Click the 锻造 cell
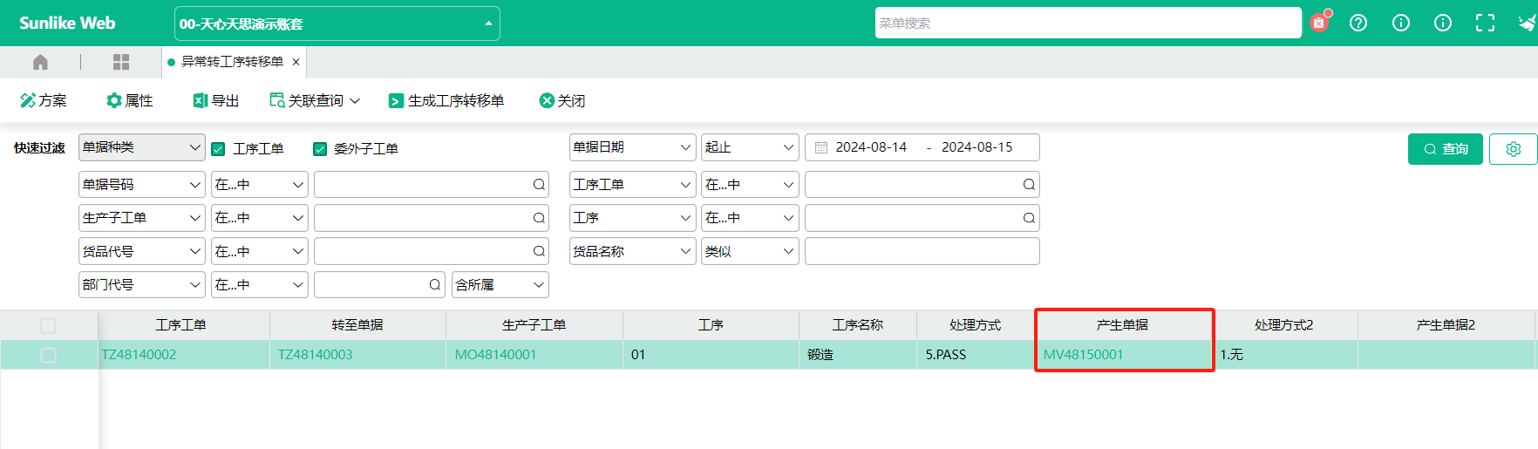Screen dimensions: 1538x449 click(858, 355)
